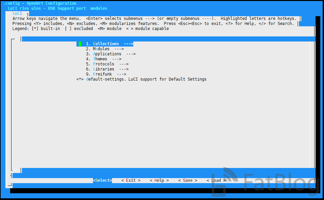The width and height of the screenshot is (324, 200).
Task: Click the LuCI dialog title
Action: (x=17, y=13)
